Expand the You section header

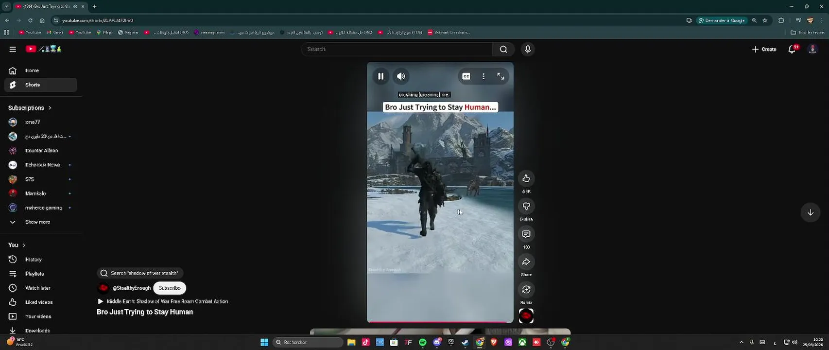[x=17, y=245]
